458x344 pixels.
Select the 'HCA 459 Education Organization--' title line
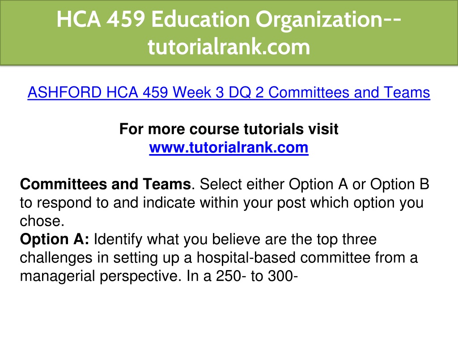click(229, 19)
